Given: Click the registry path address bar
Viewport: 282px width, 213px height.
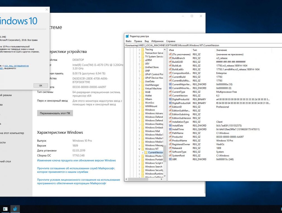Looking at the screenshot, I should 203,45.
